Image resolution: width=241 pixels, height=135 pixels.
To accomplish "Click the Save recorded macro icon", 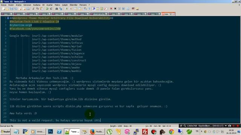I will 128,9.
